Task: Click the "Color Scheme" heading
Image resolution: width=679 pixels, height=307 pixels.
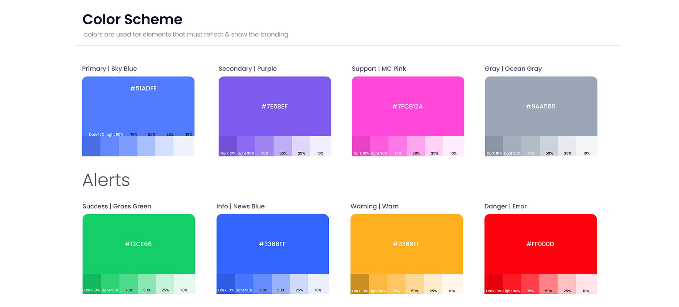Action: 132,20
